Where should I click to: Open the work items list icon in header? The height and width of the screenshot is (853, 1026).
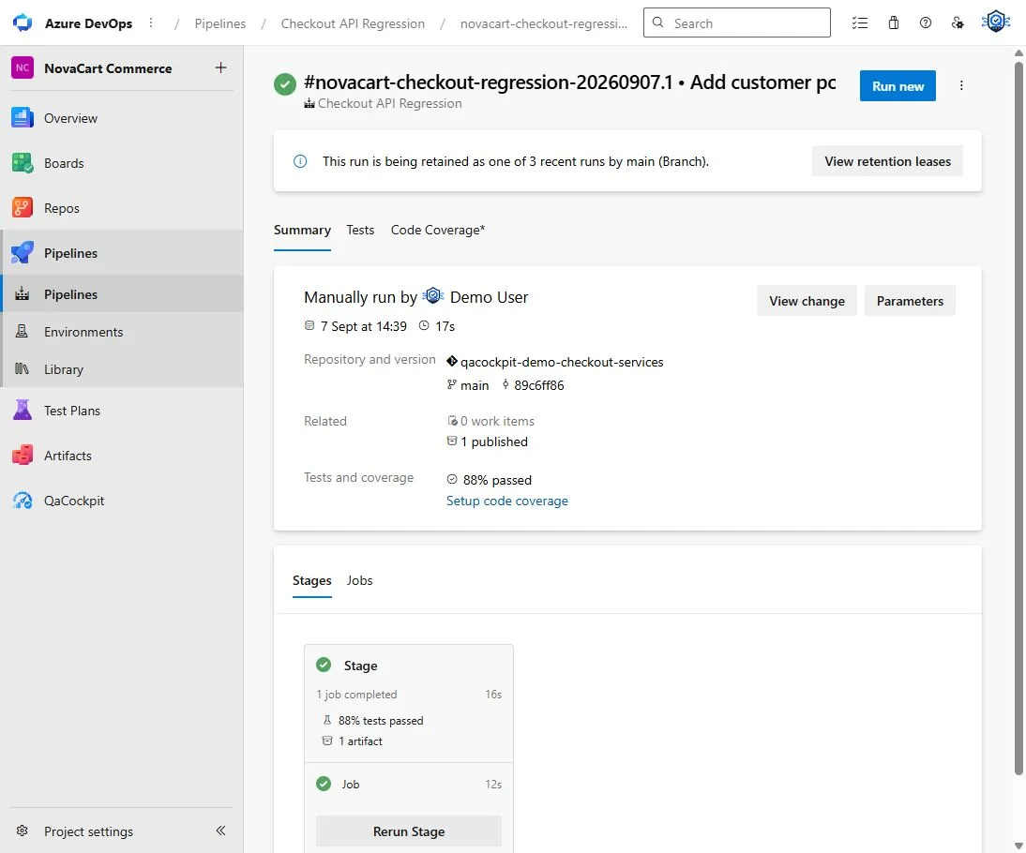[860, 22]
